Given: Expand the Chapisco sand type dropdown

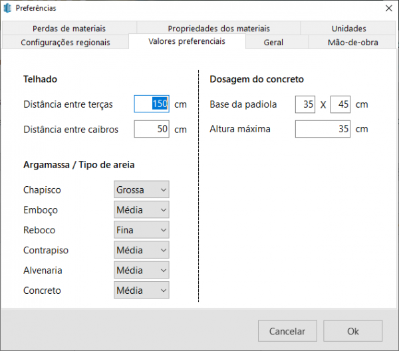Looking at the screenshot, I should [x=141, y=189].
